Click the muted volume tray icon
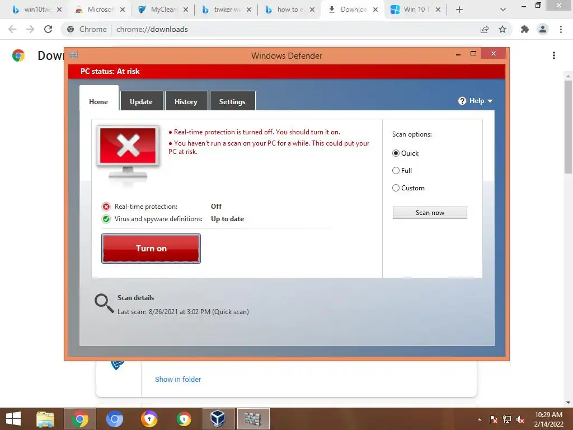 coord(520,419)
